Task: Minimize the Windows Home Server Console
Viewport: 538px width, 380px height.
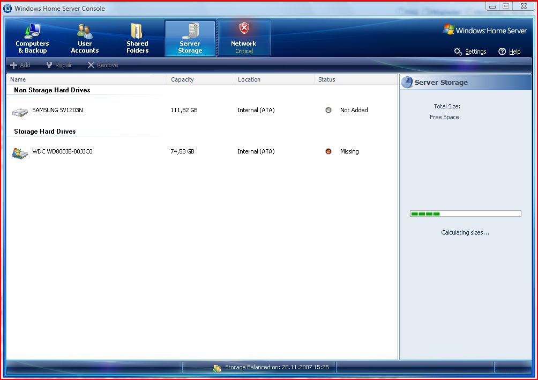Action: (492, 6)
